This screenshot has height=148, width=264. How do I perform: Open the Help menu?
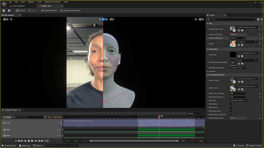(x=66, y=2)
